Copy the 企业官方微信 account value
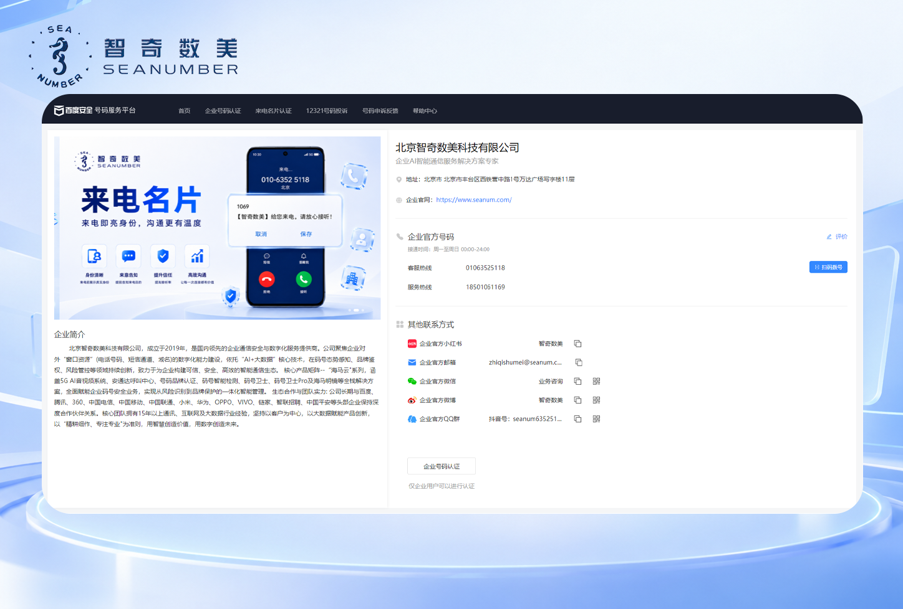This screenshot has height=609, width=903. pyautogui.click(x=578, y=381)
